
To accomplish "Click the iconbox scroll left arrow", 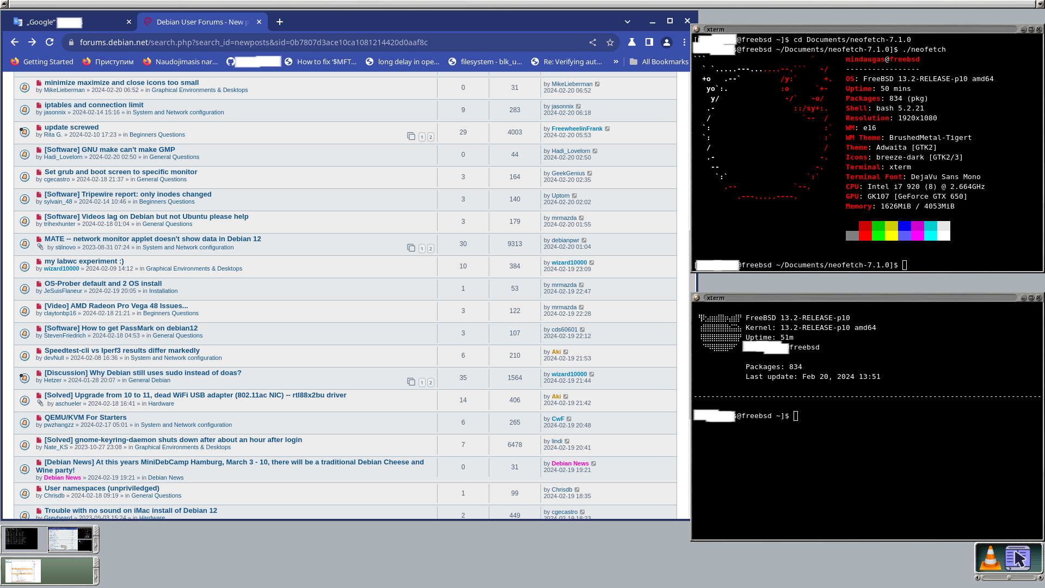I will (x=978, y=578).
